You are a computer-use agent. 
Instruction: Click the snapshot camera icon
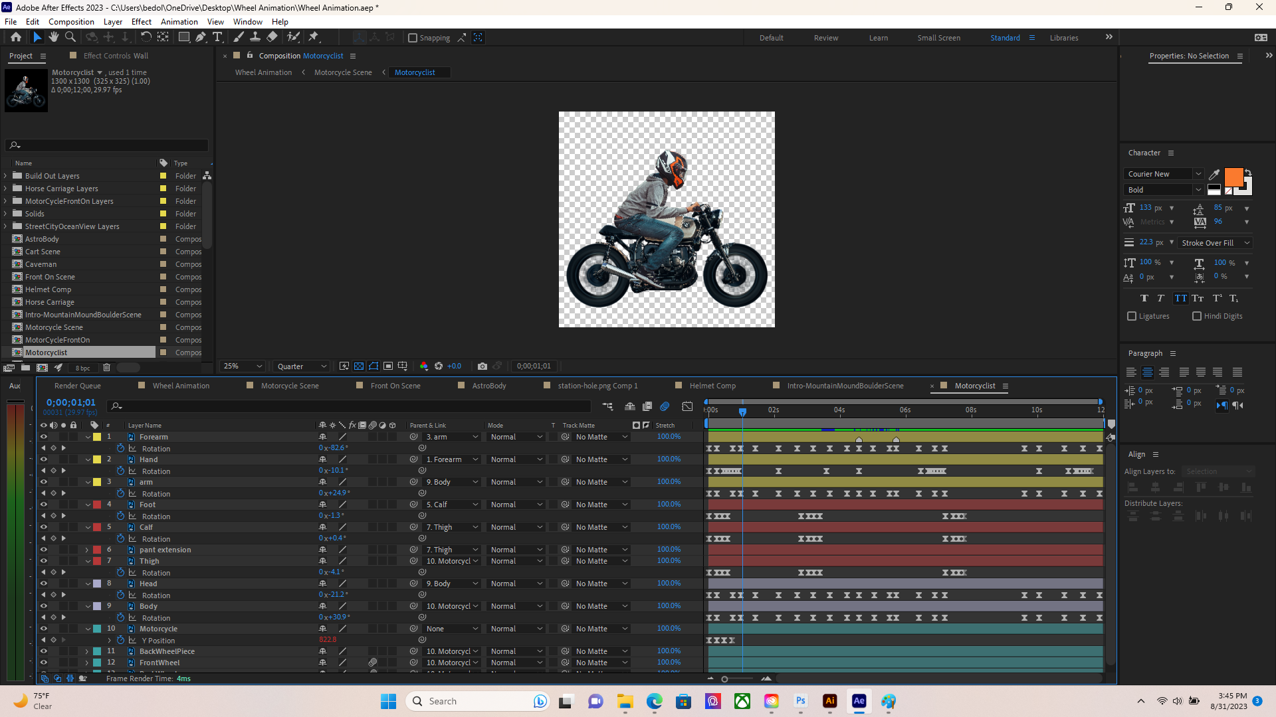coord(482,366)
